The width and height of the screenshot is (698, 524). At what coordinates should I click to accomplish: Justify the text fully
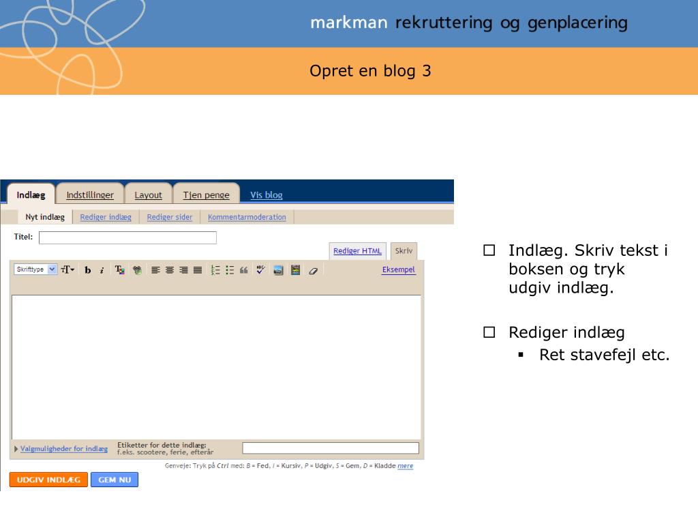point(198,270)
